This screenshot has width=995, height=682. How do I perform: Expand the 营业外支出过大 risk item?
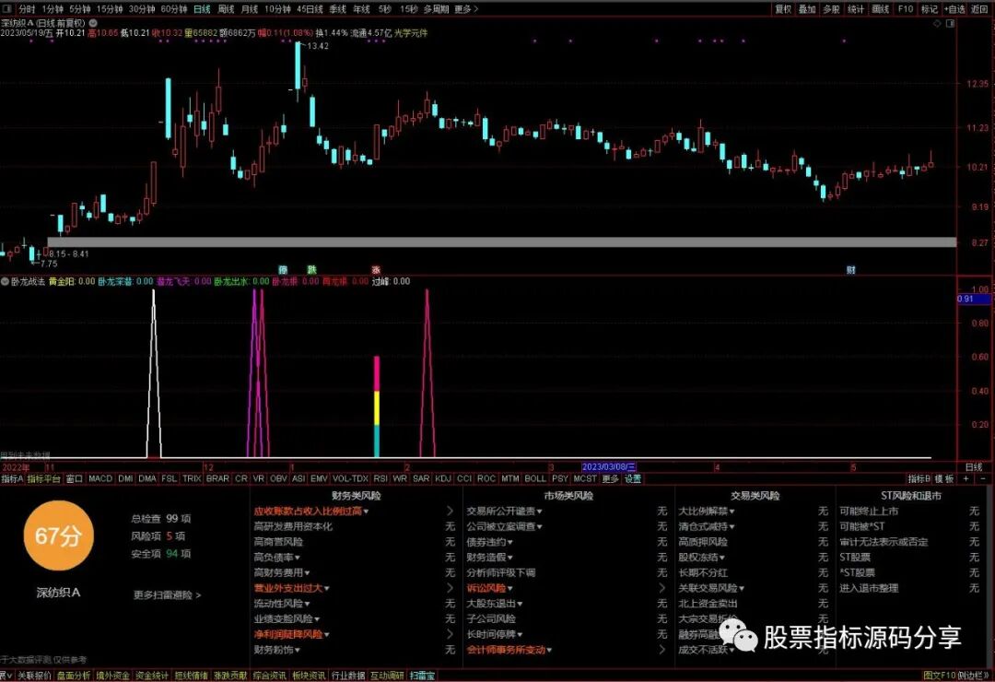291,589
